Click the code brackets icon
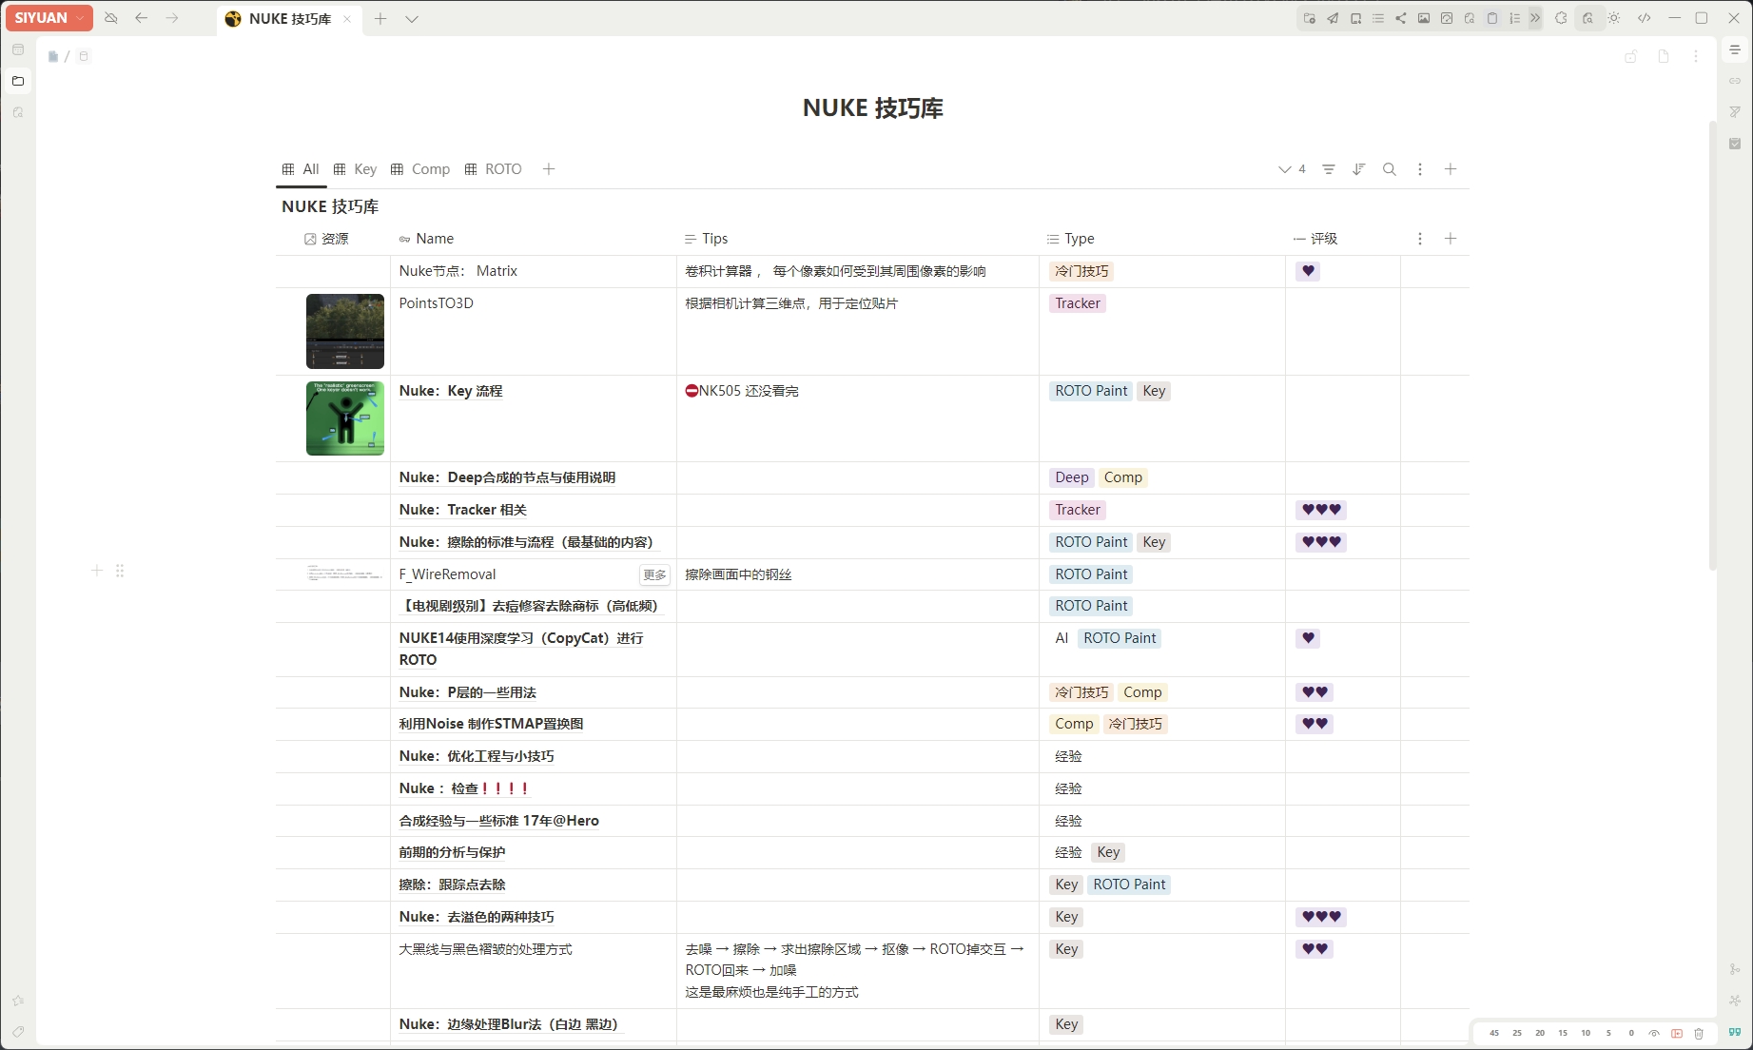Viewport: 1753px width, 1050px height. (x=1644, y=18)
